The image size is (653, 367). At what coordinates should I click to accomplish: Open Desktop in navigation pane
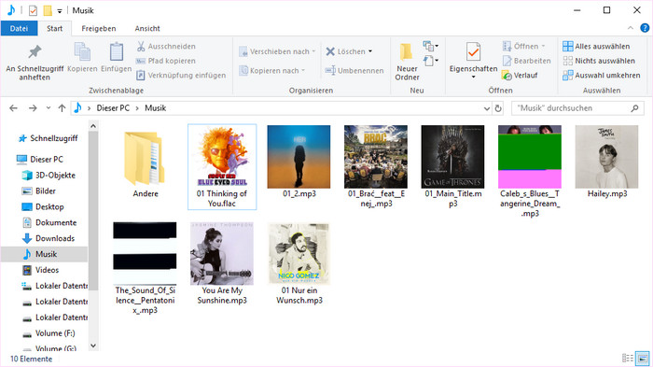tap(43, 207)
